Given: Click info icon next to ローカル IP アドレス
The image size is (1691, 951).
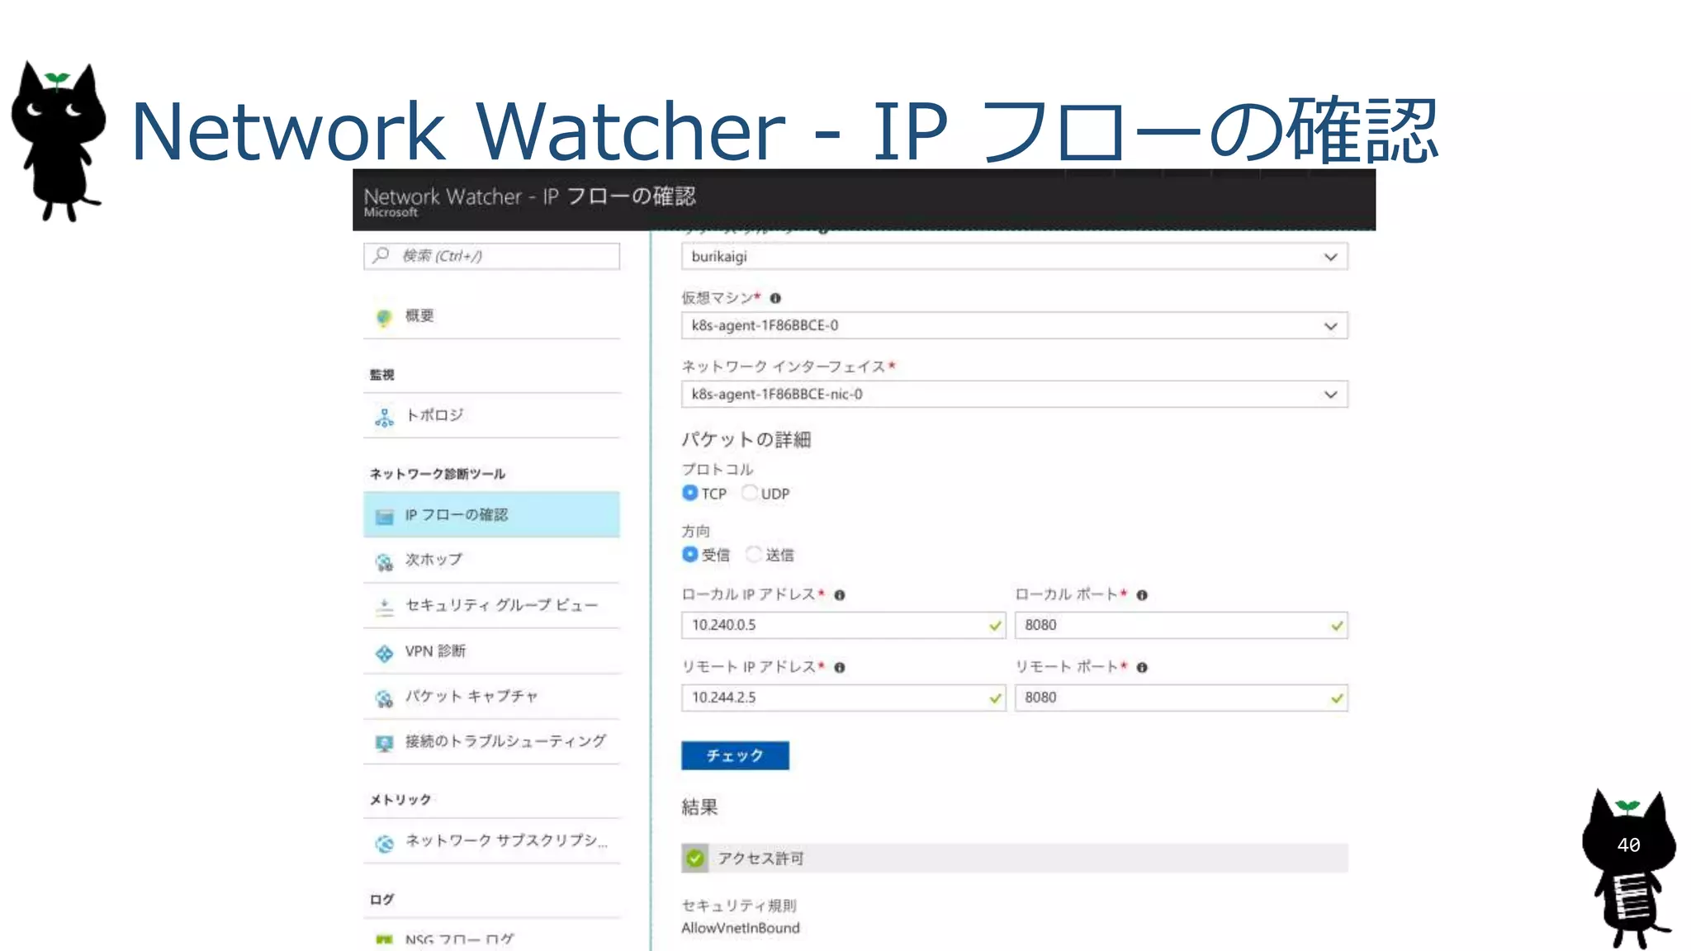Looking at the screenshot, I should pos(840,594).
